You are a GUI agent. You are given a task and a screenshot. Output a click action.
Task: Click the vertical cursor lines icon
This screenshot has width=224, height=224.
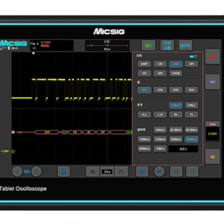coord(192,171)
